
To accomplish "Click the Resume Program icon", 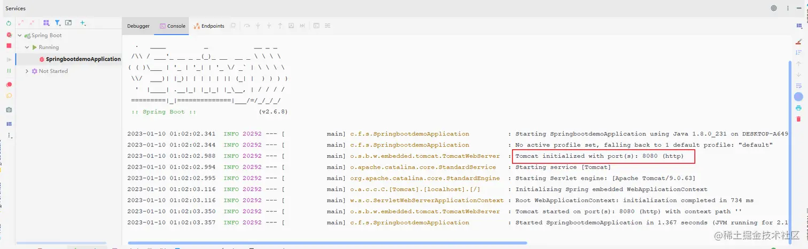I will [x=9, y=59].
